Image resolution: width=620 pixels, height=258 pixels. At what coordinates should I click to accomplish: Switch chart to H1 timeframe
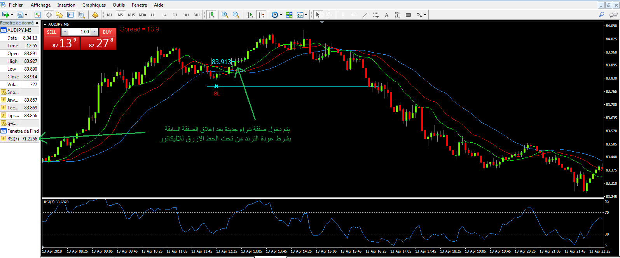pos(153,15)
